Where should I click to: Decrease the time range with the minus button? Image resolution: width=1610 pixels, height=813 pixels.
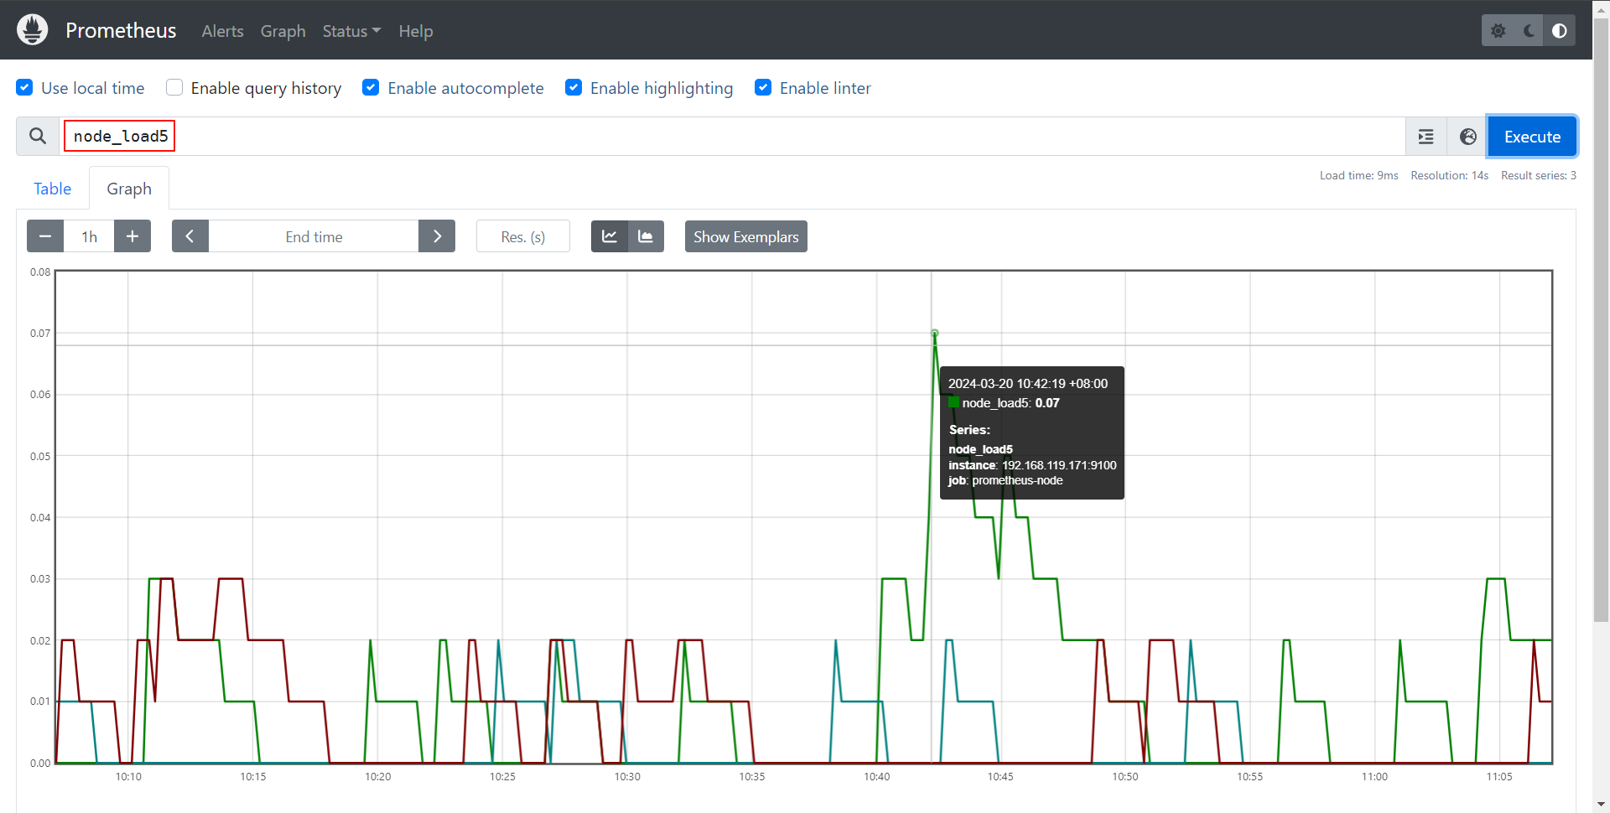coord(45,236)
